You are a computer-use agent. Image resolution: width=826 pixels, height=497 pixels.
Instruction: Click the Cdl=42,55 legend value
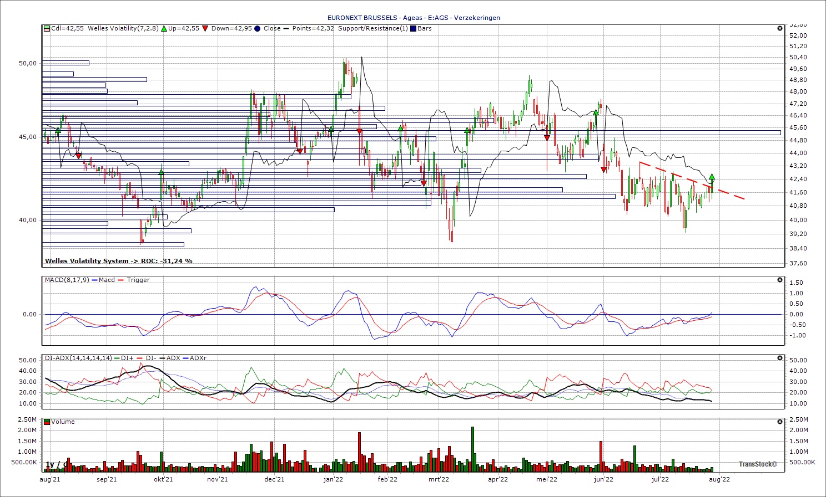(68, 28)
